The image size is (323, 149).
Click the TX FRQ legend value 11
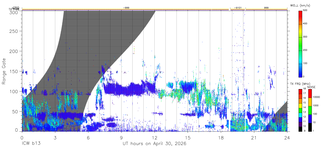point(305,121)
